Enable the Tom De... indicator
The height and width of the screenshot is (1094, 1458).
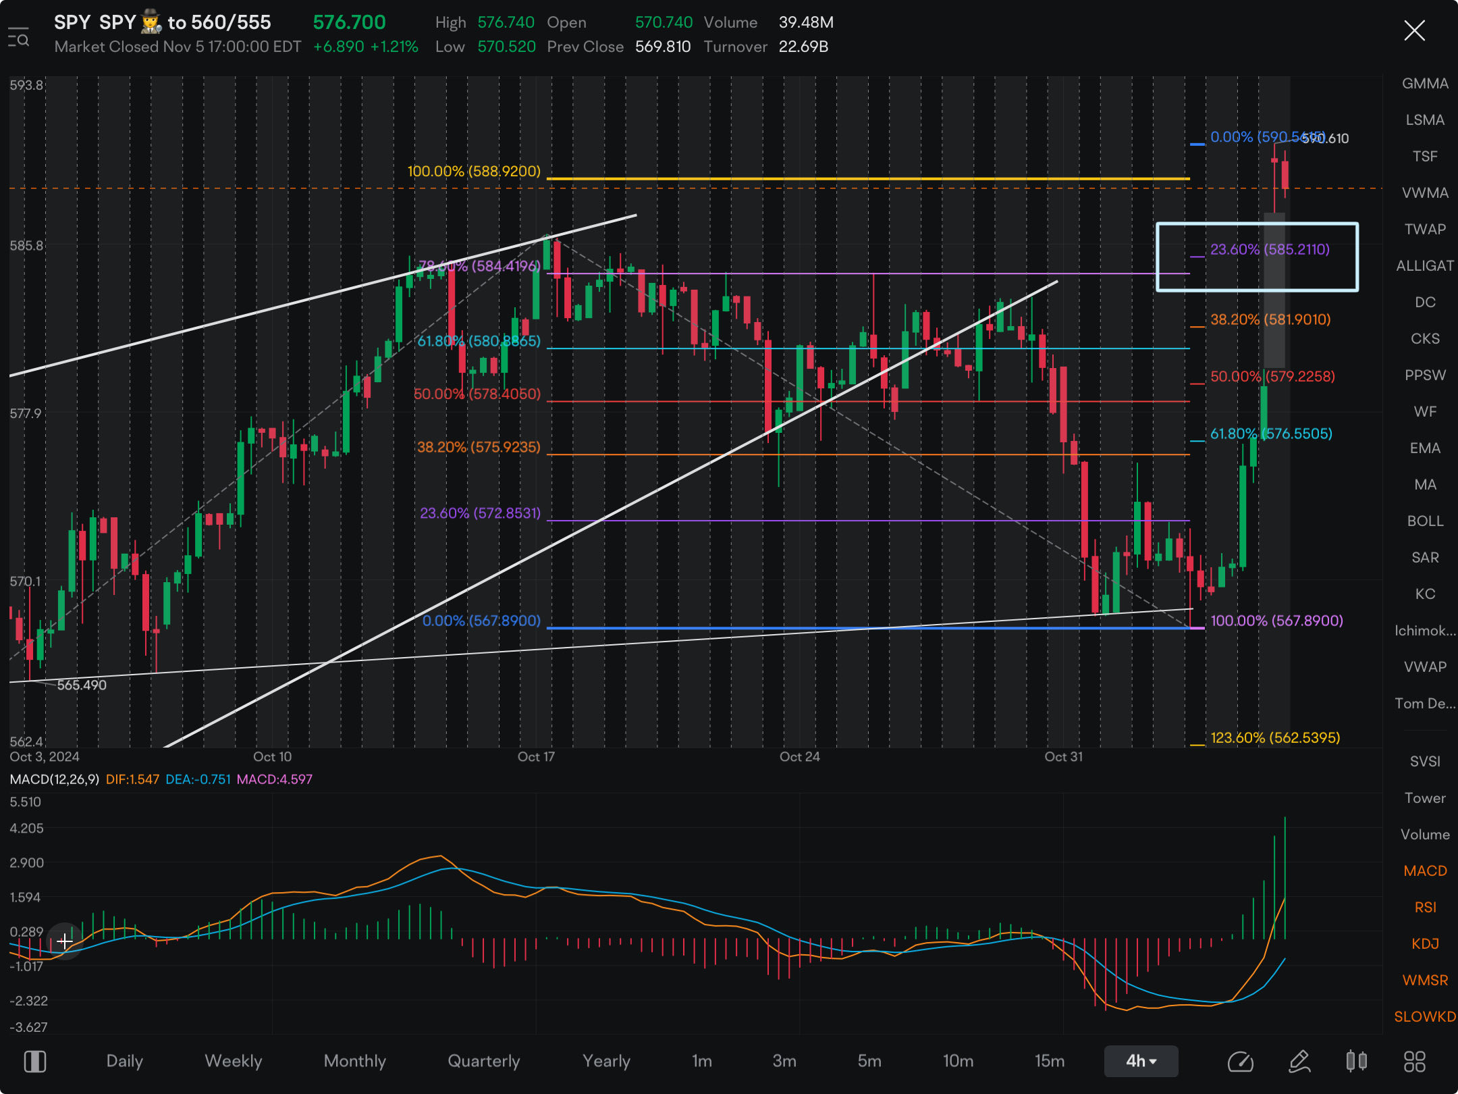pos(1425,704)
